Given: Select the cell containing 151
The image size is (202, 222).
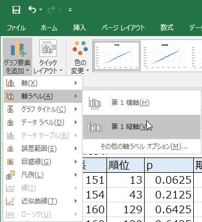Looking at the screenshot, I should click(x=94, y=180).
